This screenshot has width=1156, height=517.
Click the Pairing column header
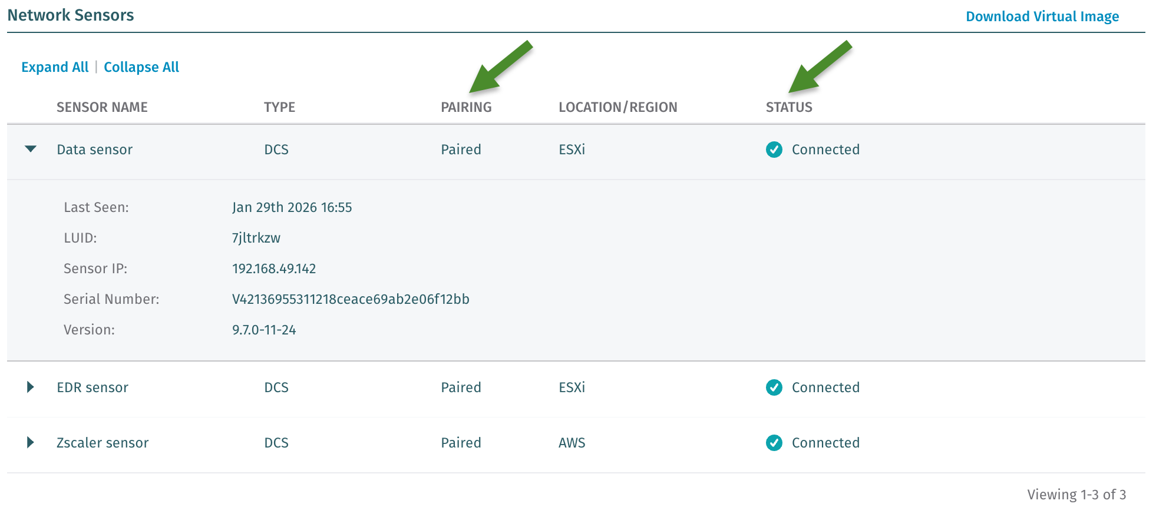[466, 107]
